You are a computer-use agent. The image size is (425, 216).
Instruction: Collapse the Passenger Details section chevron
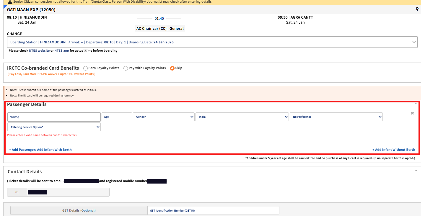pyautogui.click(x=416, y=103)
